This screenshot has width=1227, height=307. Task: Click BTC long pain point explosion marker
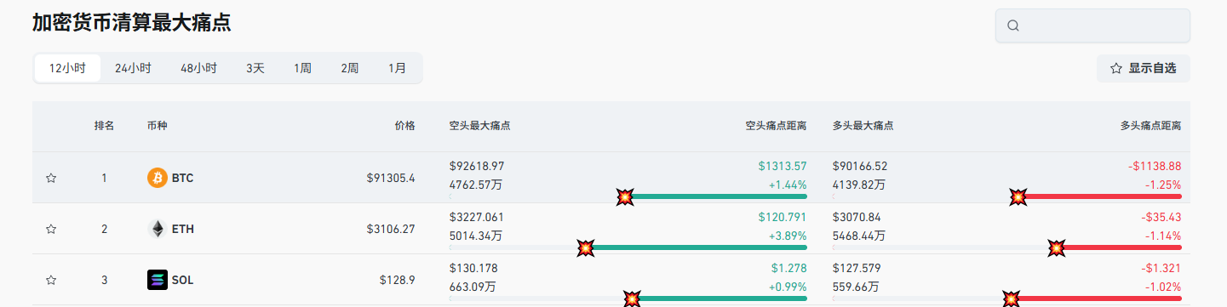[x=1018, y=196]
